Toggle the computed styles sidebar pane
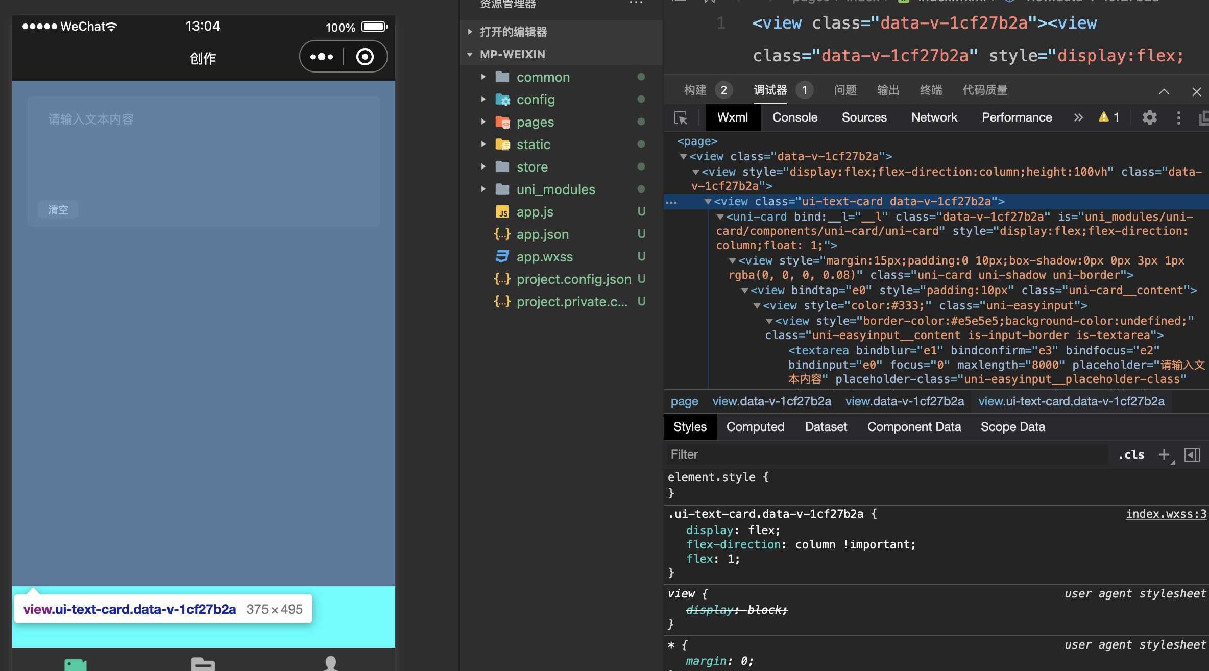The height and width of the screenshot is (671, 1209). coord(1192,454)
